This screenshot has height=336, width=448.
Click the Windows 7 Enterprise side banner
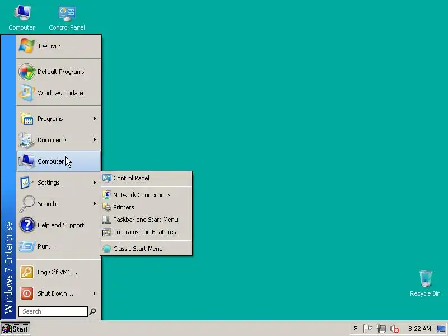(8, 177)
